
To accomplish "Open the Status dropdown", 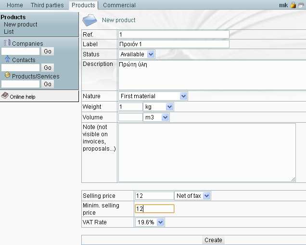I will [x=137, y=54].
